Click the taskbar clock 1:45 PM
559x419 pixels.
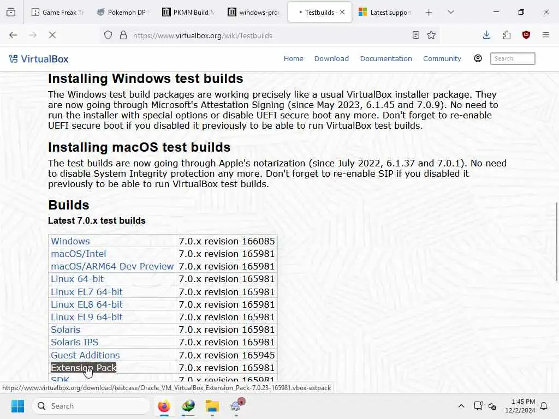[x=520, y=406]
